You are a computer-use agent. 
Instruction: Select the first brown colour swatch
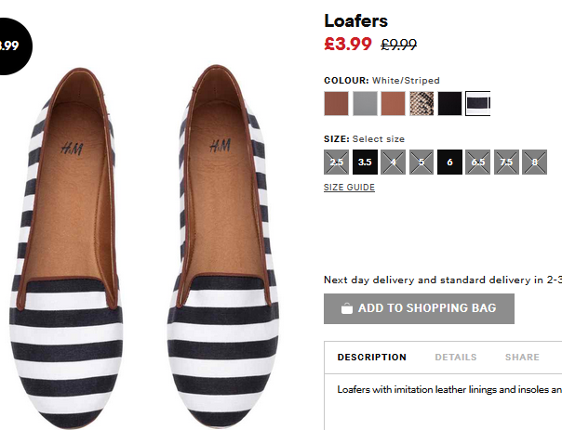[336, 104]
